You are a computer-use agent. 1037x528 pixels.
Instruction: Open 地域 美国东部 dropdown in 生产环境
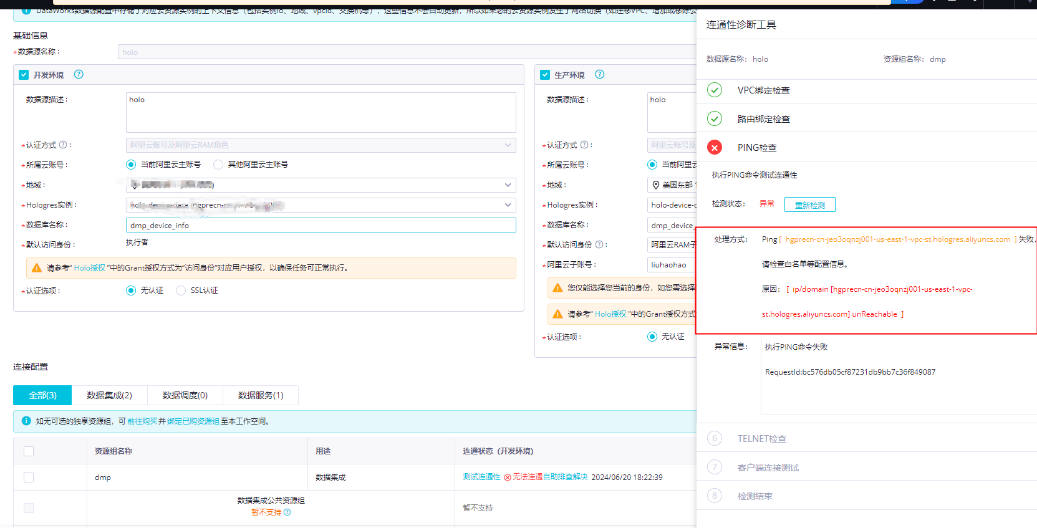672,185
